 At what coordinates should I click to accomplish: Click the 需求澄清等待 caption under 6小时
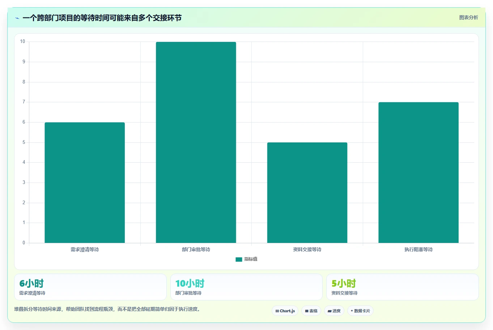32,293
